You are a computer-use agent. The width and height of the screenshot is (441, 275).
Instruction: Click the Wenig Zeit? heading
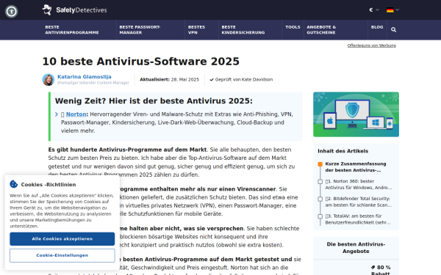[x=154, y=100]
